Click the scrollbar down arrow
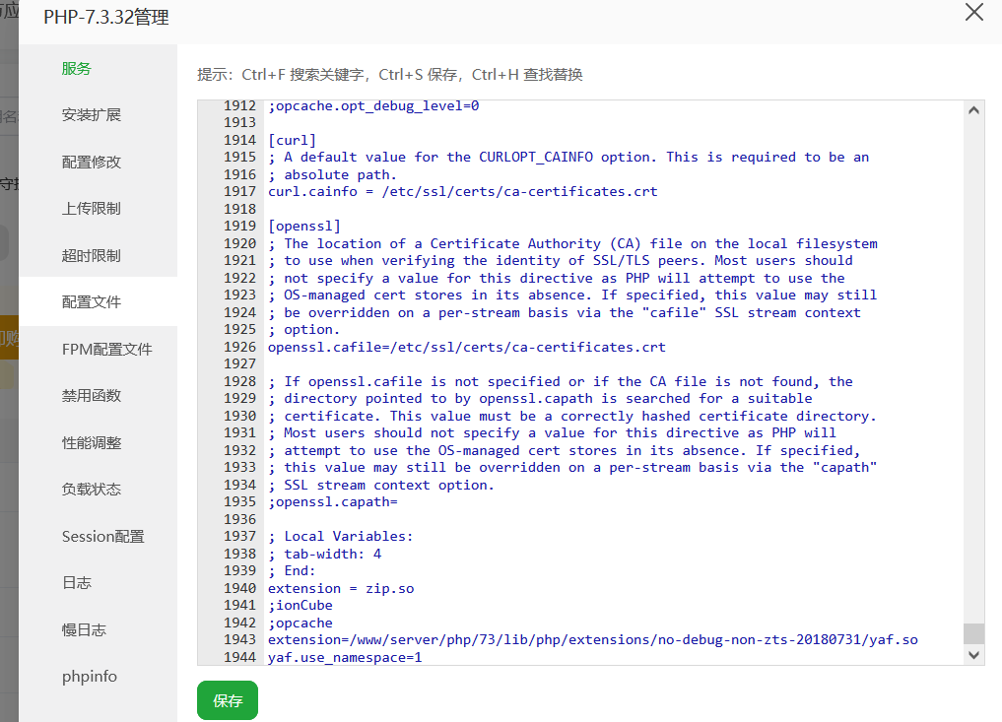Screen dimensions: 1002x722 pyautogui.click(x=974, y=654)
